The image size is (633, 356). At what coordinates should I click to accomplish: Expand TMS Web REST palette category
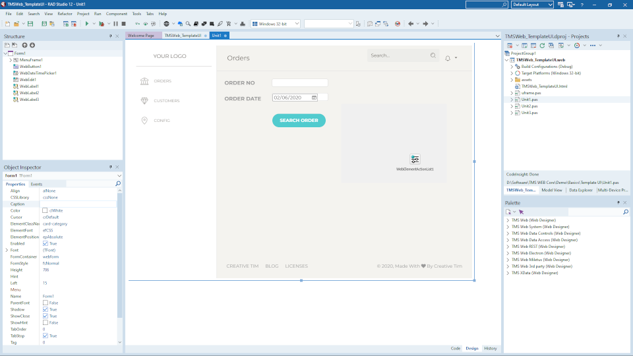tap(508, 247)
